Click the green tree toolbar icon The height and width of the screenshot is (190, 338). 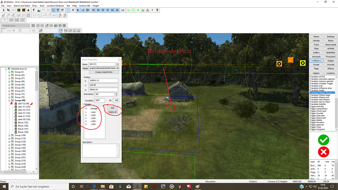152,10
